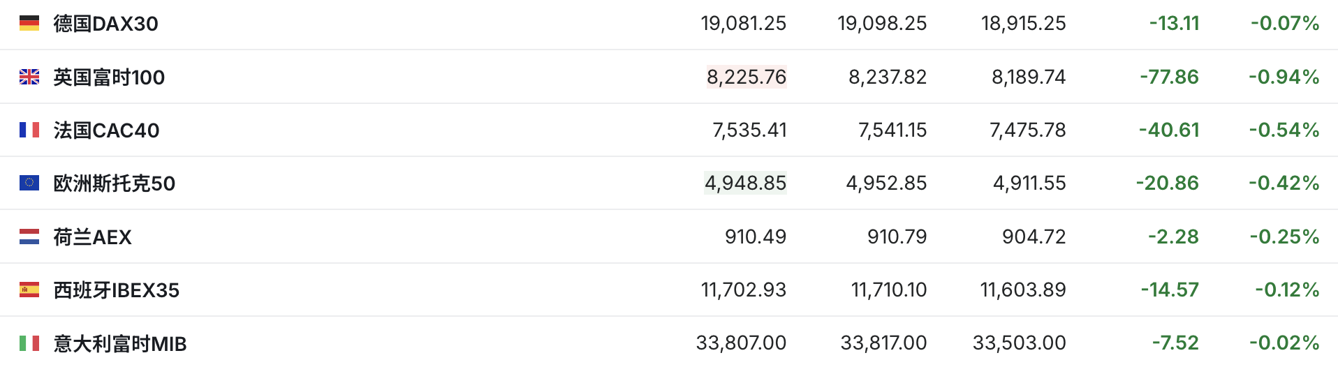Click the Italian flag icon

point(29,343)
